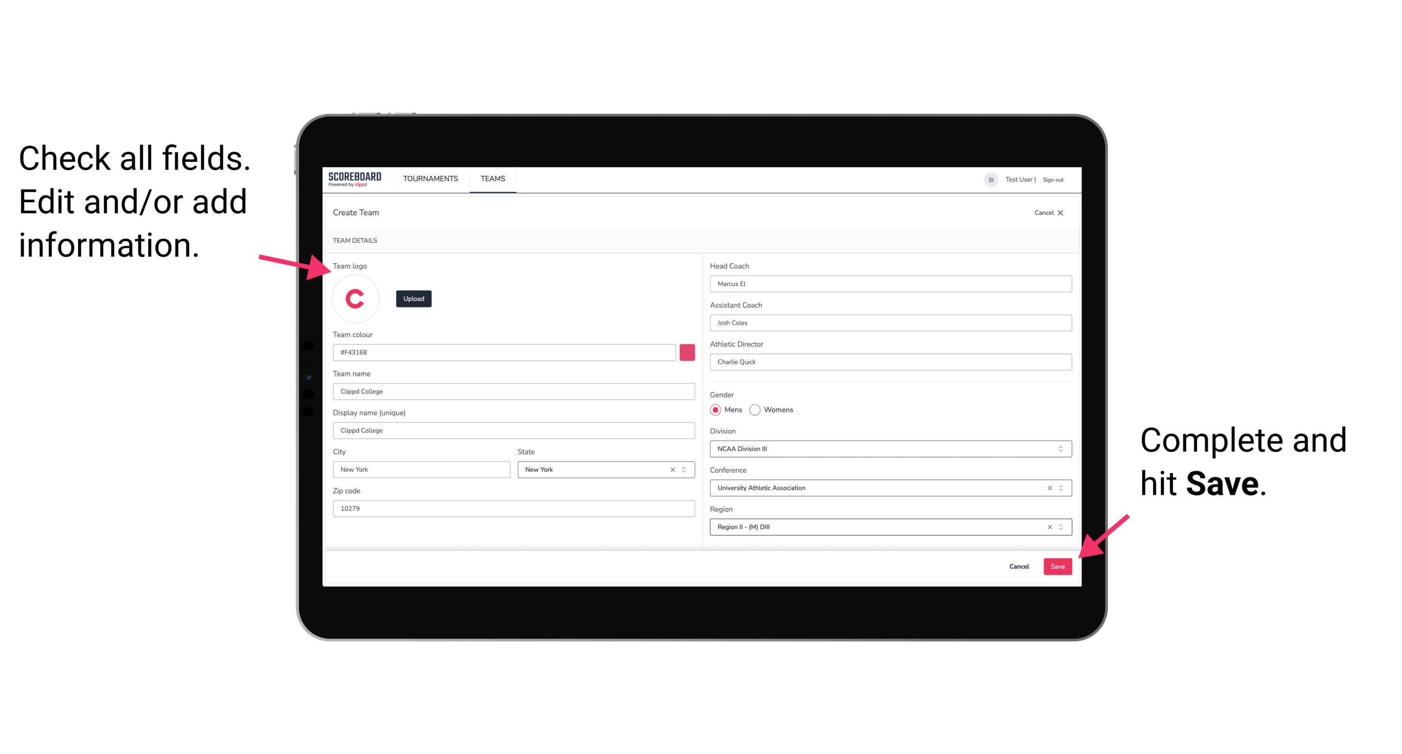This screenshot has width=1402, height=754.
Task: Switch to the TEAMS tab
Action: 494,179
